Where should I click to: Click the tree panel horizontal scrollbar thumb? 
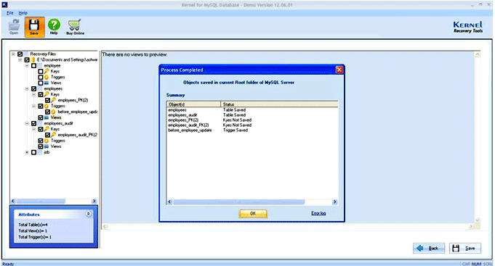[x=41, y=201]
